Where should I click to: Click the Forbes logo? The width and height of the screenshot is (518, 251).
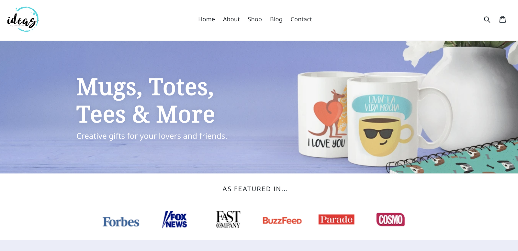click(x=121, y=222)
